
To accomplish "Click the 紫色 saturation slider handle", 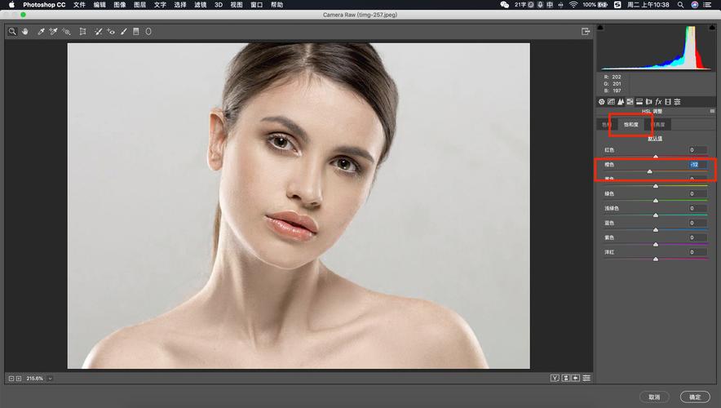I will pyautogui.click(x=656, y=245).
